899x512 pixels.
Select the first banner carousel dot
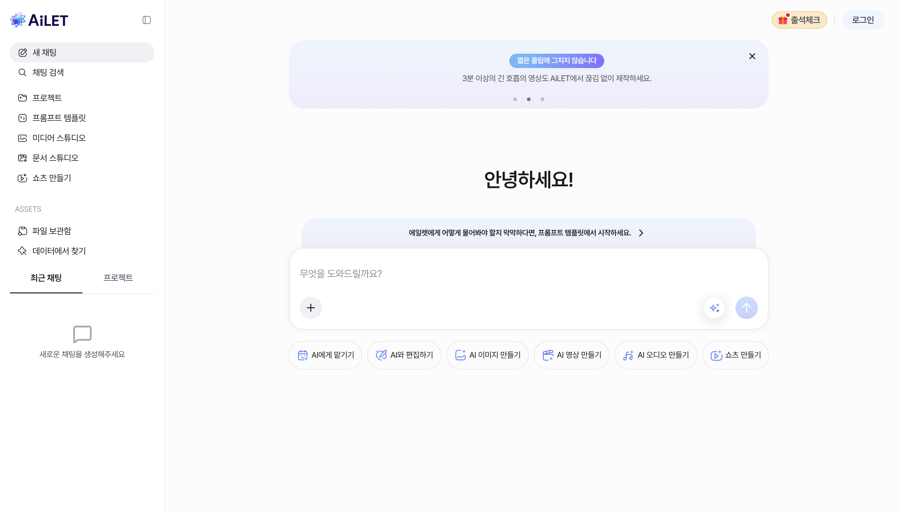click(515, 99)
